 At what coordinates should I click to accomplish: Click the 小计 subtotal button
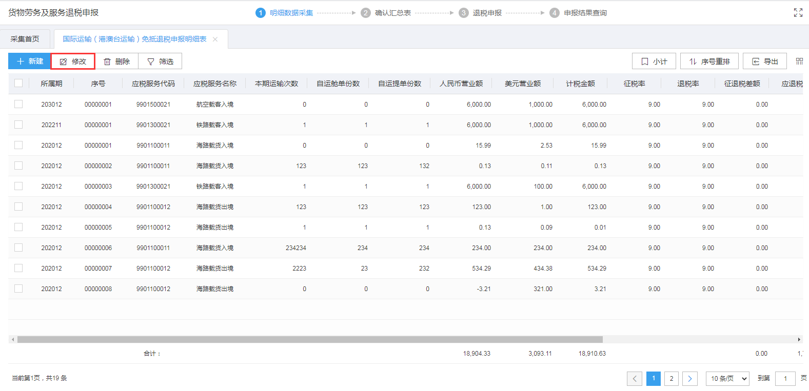pyautogui.click(x=654, y=61)
